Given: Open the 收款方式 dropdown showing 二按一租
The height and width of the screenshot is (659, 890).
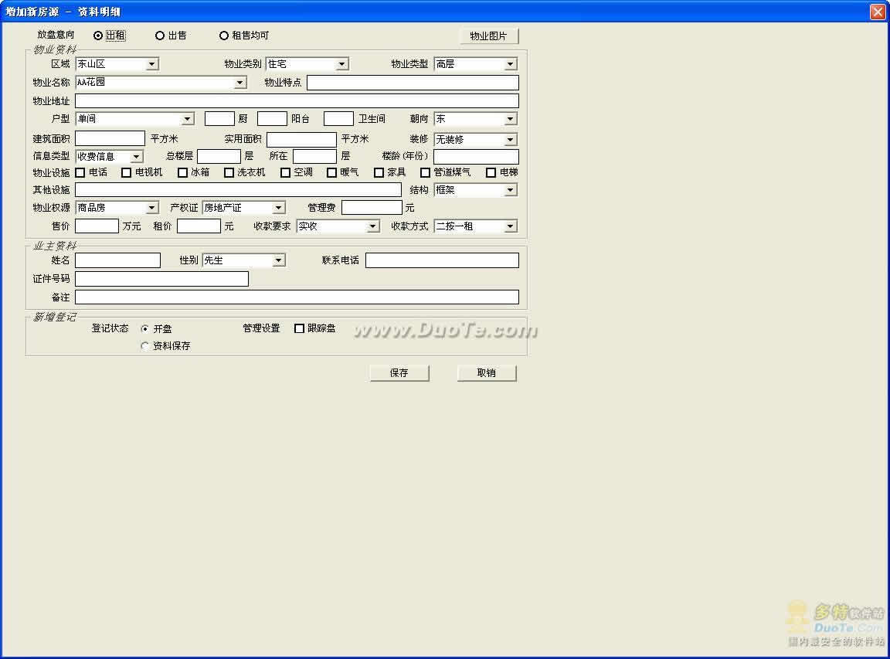Looking at the screenshot, I should pos(510,226).
